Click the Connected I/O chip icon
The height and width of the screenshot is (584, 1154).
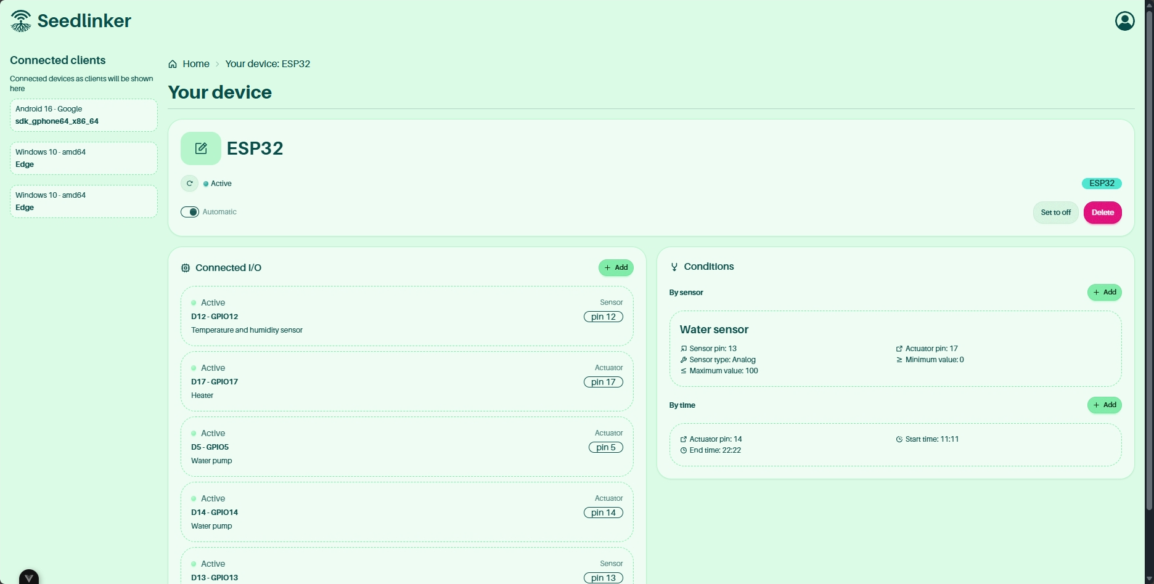(x=186, y=268)
